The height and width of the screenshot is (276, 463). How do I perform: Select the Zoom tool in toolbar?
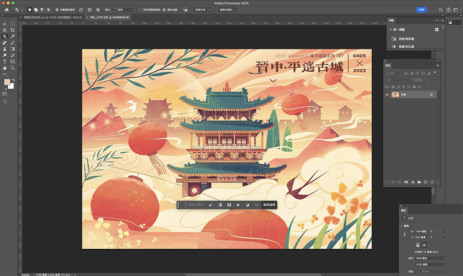coord(13,67)
